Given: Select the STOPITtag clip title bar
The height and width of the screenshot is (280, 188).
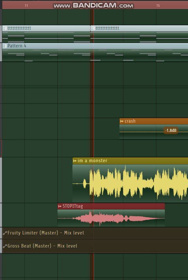Looking at the screenshot, I should point(111,206).
